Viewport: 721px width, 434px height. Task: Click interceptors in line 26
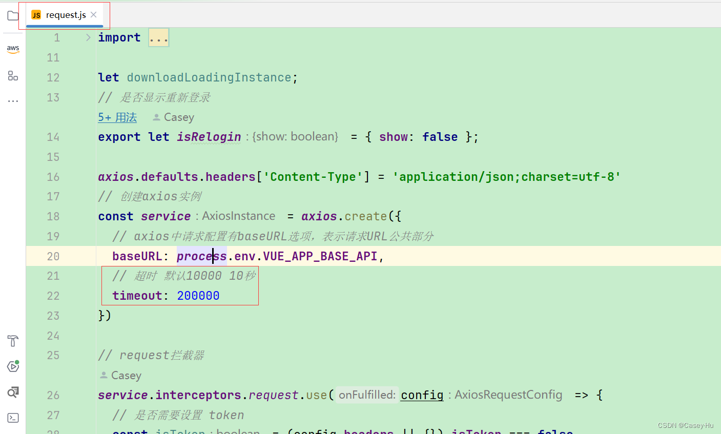tap(198, 395)
